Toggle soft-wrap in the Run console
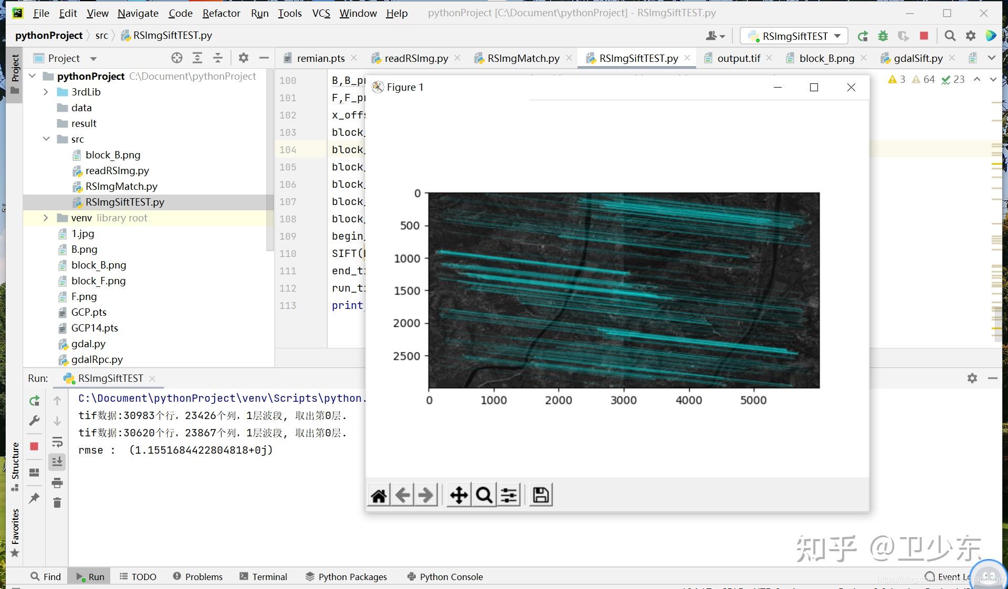This screenshot has height=589, width=1008. pyautogui.click(x=57, y=442)
